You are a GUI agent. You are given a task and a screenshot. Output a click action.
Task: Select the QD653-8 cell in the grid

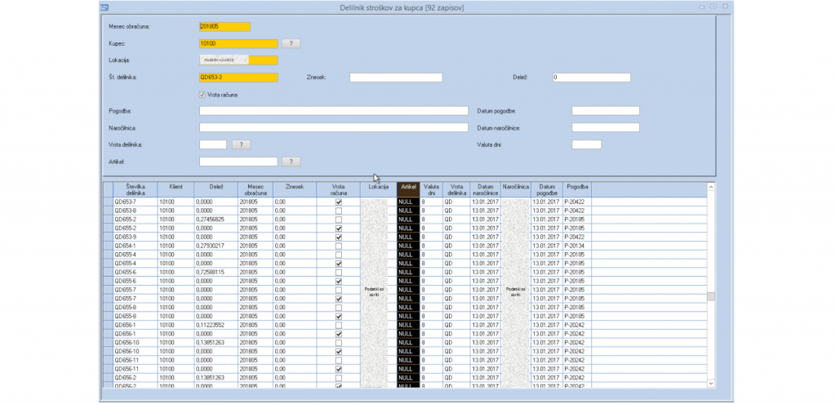[x=136, y=211]
